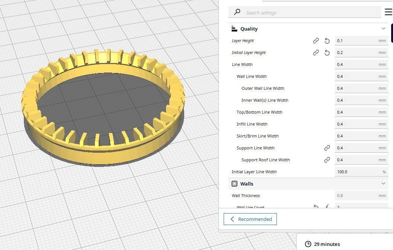This screenshot has height=250, width=393.
Task: Open the settings visibility hamburger menu
Action: pyautogui.click(x=388, y=12)
